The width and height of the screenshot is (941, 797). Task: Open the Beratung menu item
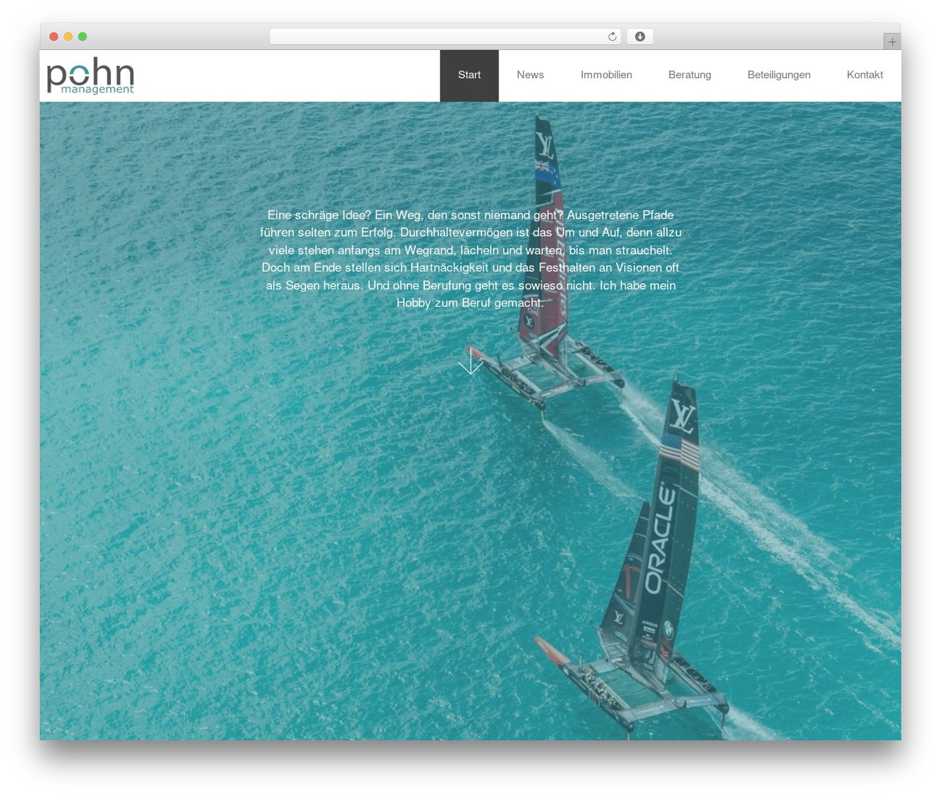click(x=690, y=76)
